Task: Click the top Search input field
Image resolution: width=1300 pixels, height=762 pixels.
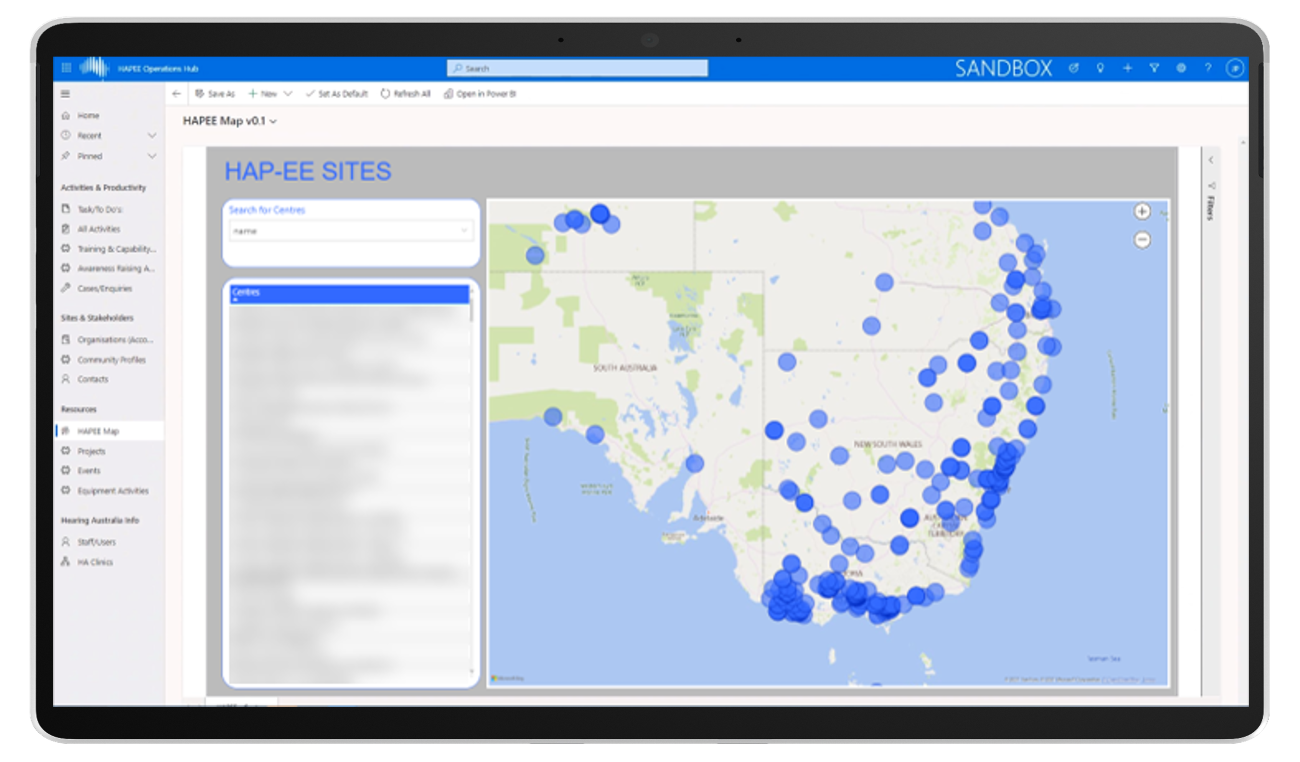Action: click(577, 68)
